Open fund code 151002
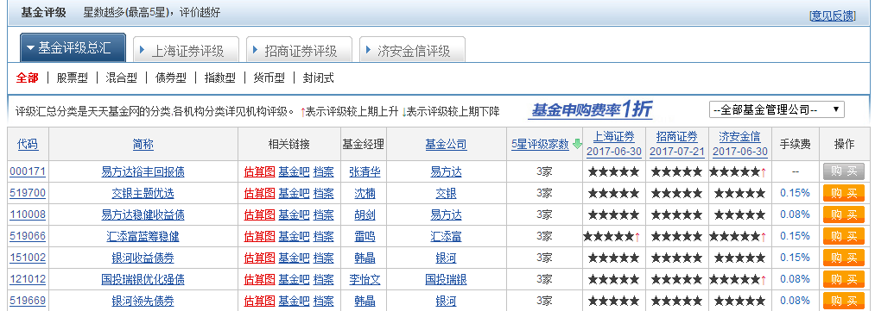The height and width of the screenshot is (311, 875). point(28,258)
